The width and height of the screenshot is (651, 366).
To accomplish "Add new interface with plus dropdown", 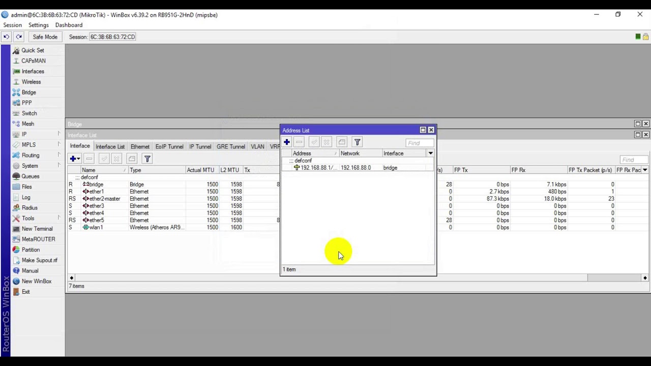I will click(x=74, y=159).
